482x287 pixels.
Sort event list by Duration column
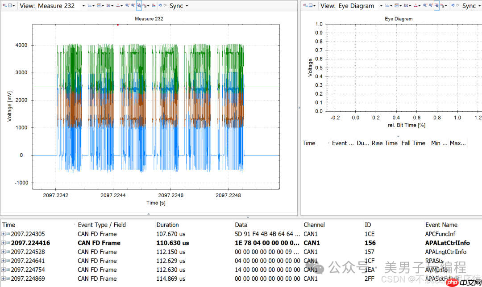coord(168,225)
